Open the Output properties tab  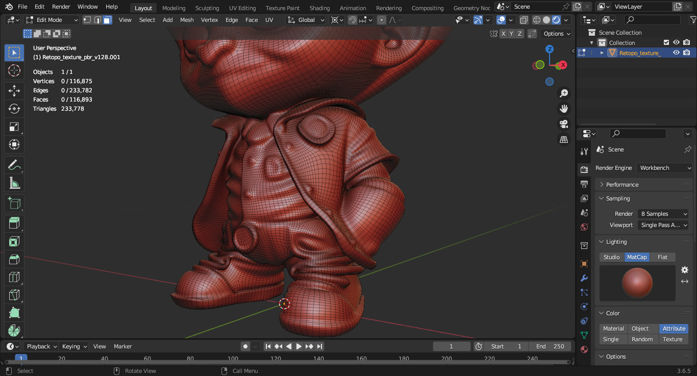584,184
